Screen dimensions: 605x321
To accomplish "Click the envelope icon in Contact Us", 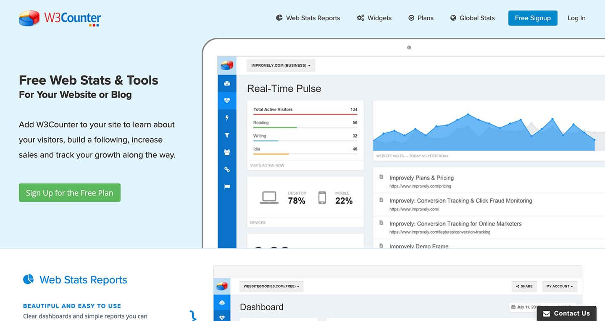I will pyautogui.click(x=547, y=314).
